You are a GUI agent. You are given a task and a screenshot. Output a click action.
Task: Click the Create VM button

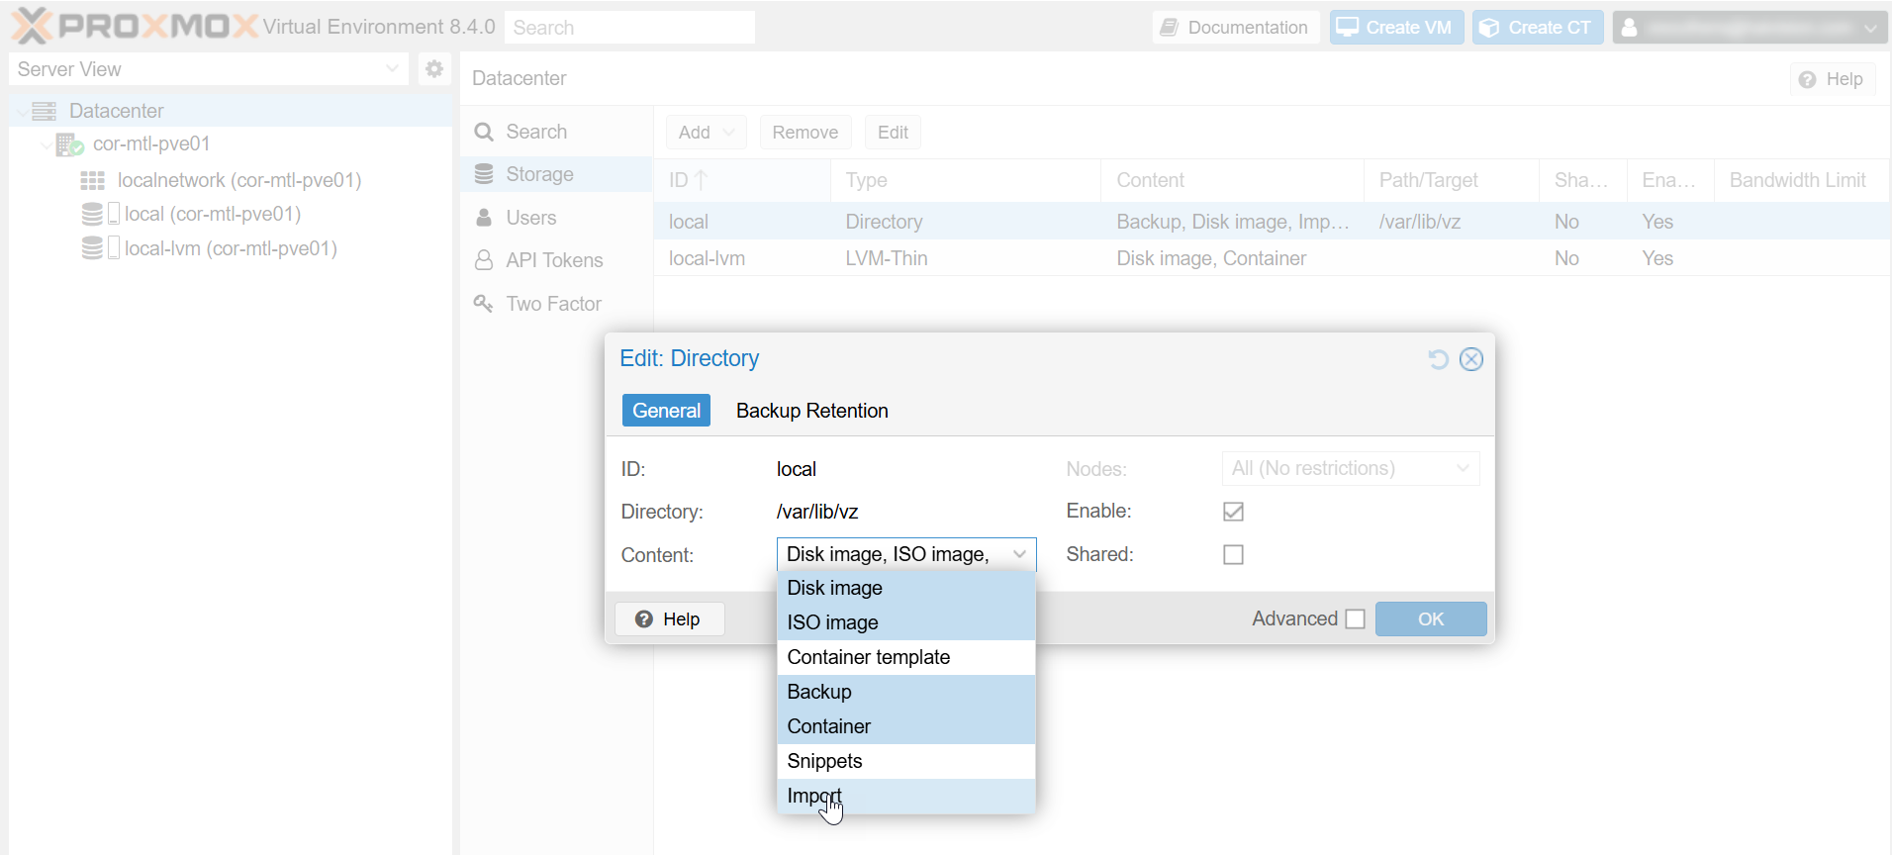point(1395,28)
